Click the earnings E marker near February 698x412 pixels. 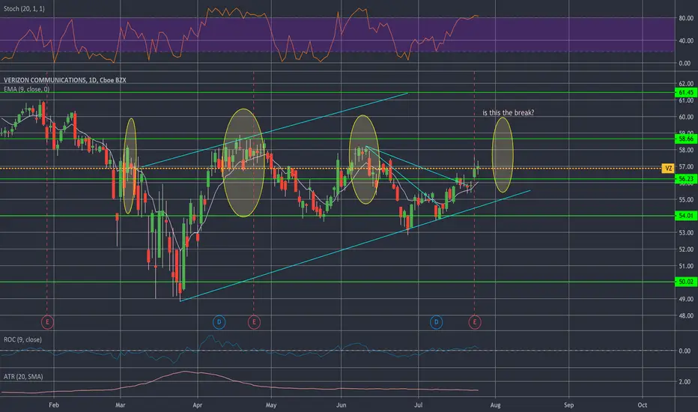click(x=47, y=322)
